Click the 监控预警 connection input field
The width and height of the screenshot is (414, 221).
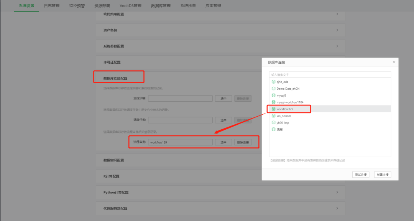click(x=180, y=98)
